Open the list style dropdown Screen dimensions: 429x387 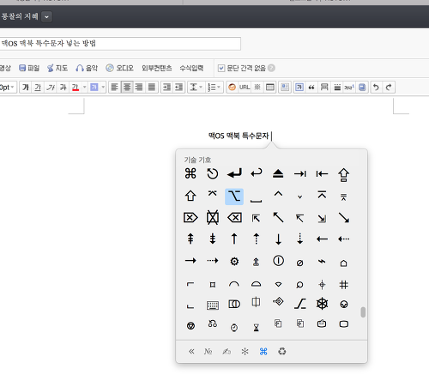coord(214,87)
